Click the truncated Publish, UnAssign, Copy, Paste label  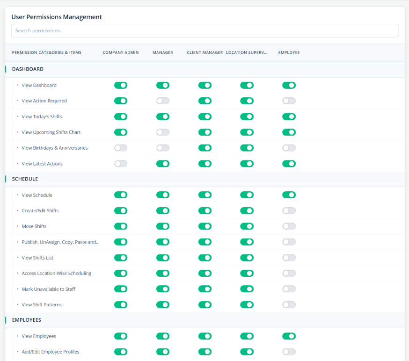60,242
